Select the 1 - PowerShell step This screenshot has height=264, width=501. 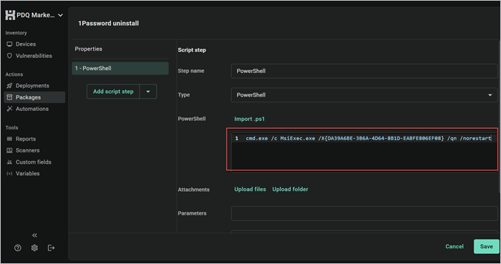120,68
